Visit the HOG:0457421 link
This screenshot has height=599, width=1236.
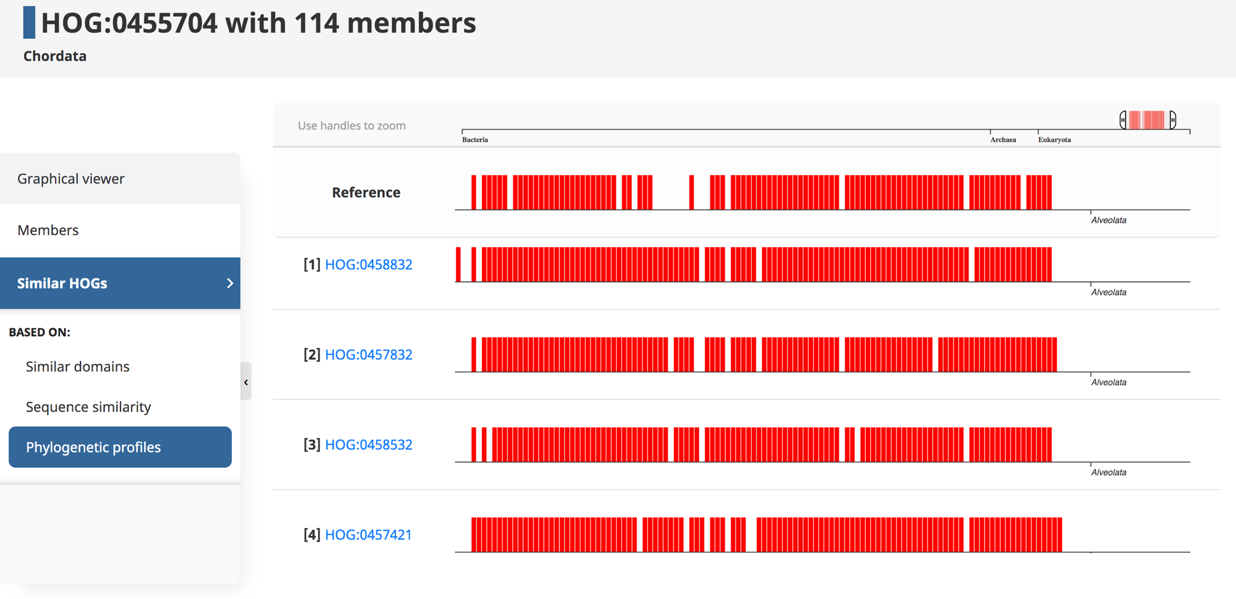pyautogui.click(x=368, y=535)
